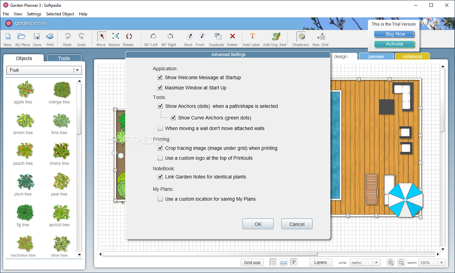Image resolution: width=455 pixels, height=273 pixels.
Task: Select the lemon tree thumbnail
Action: tap(25, 121)
